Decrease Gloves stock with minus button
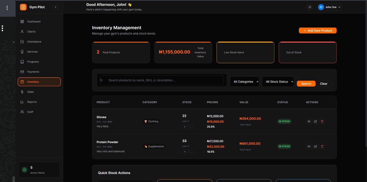Image resolution: width=367 pixels, height=182 pixels. click(191, 127)
